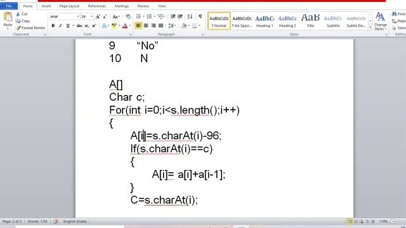Open the line spacing dropdown

click(172, 25)
